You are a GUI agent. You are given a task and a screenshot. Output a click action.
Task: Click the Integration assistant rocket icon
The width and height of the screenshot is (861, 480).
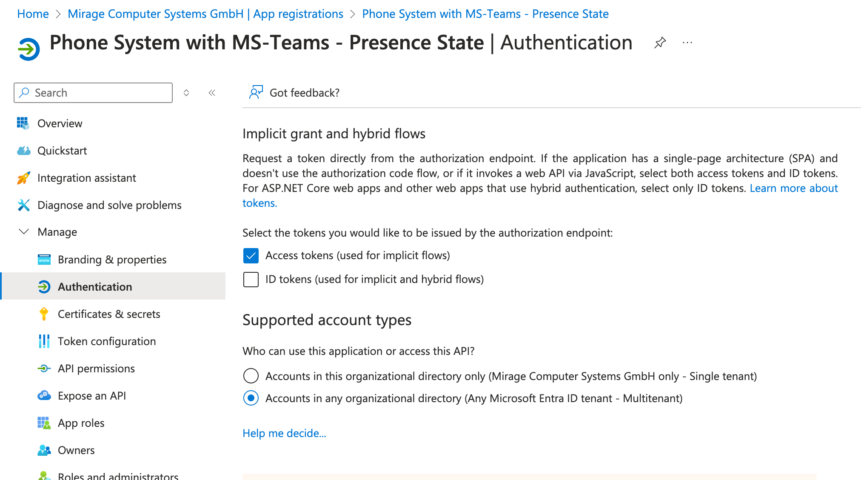(23, 178)
